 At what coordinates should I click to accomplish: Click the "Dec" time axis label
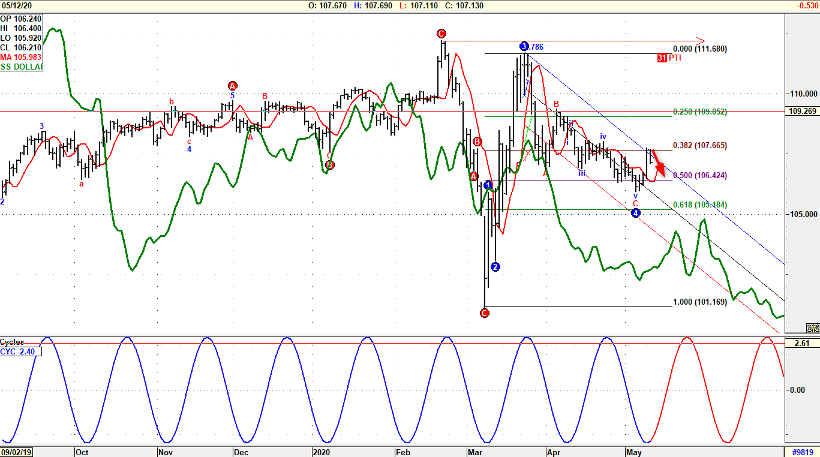[x=242, y=452]
